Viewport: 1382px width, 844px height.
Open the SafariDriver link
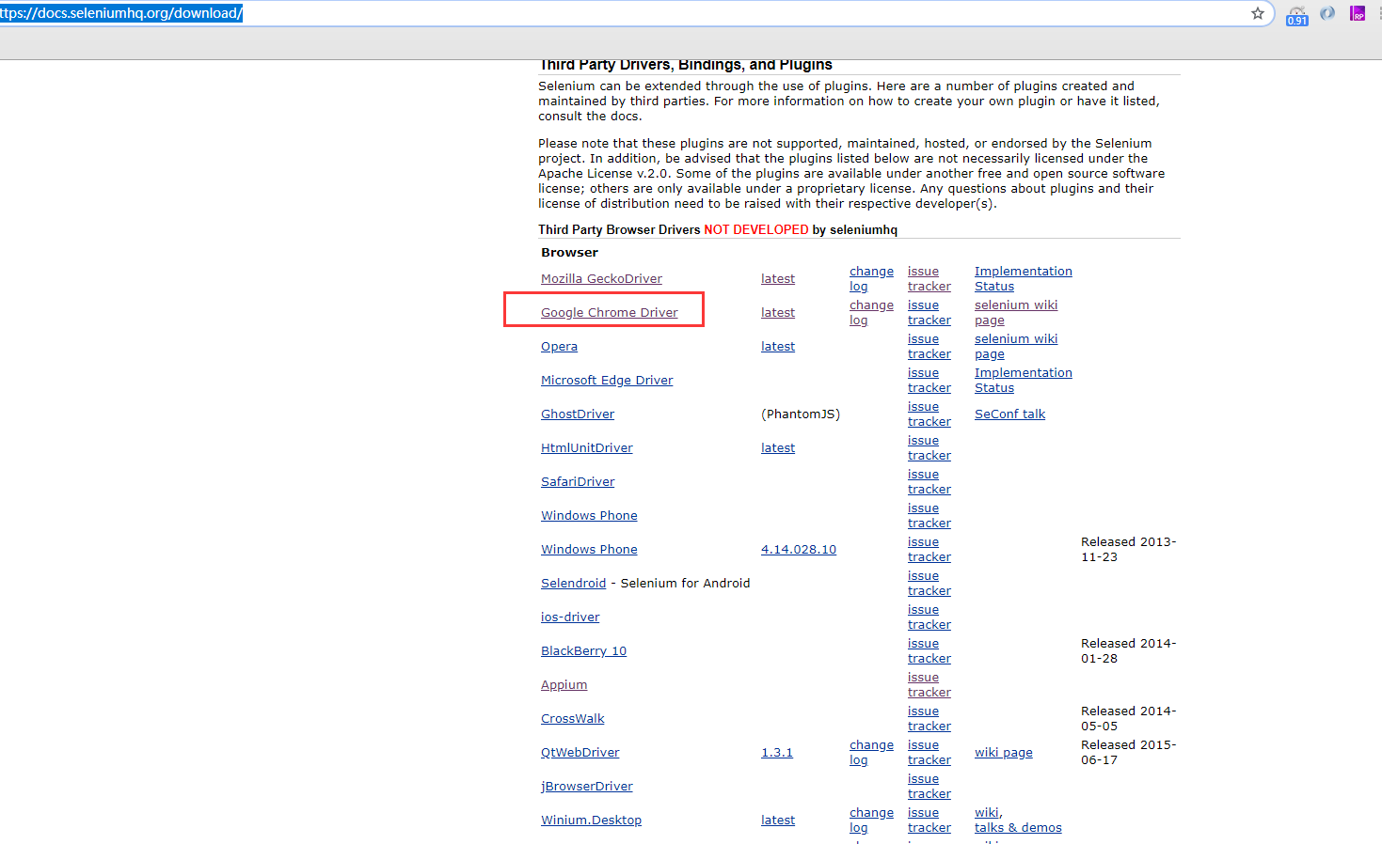tap(578, 481)
